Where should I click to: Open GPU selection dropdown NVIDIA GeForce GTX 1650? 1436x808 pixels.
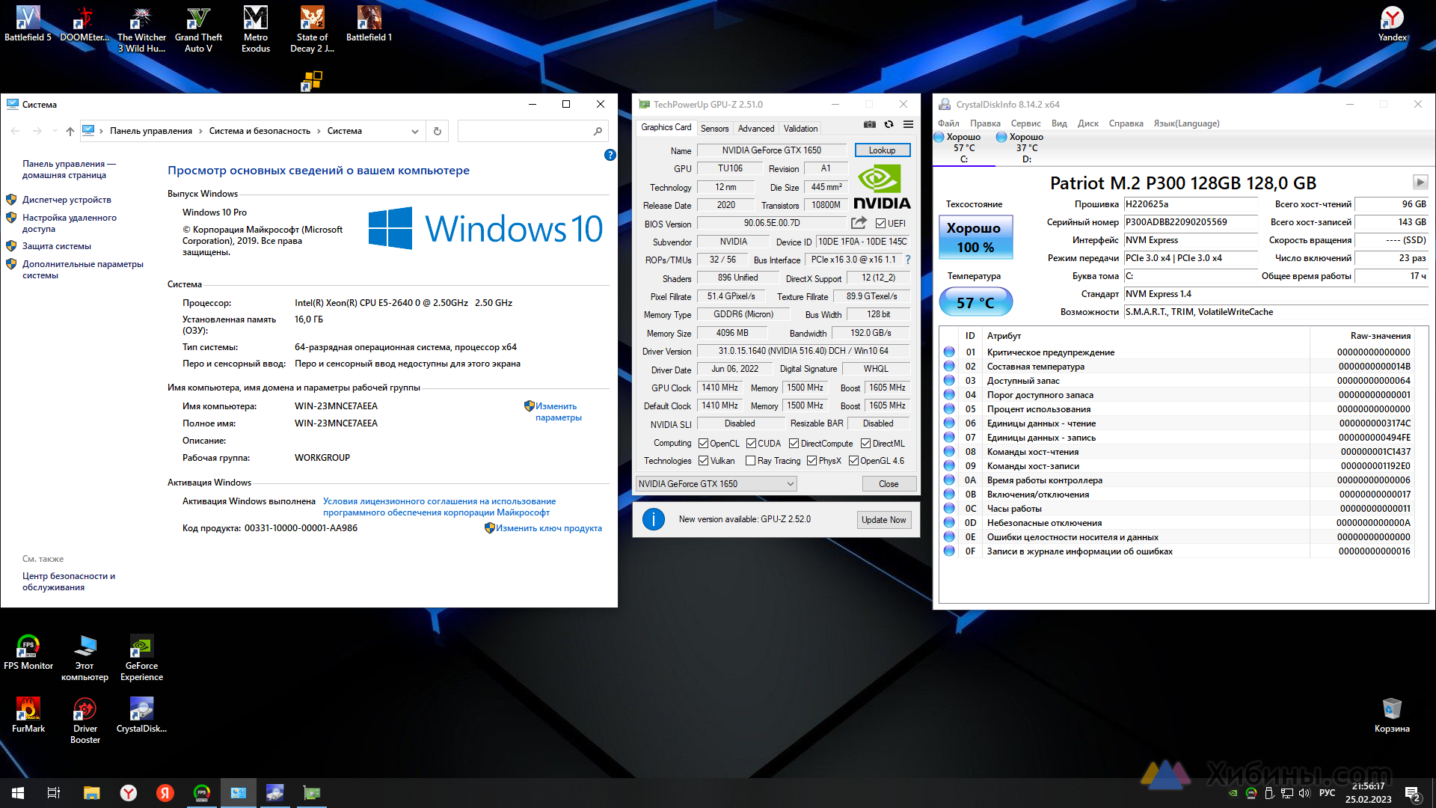pos(716,484)
